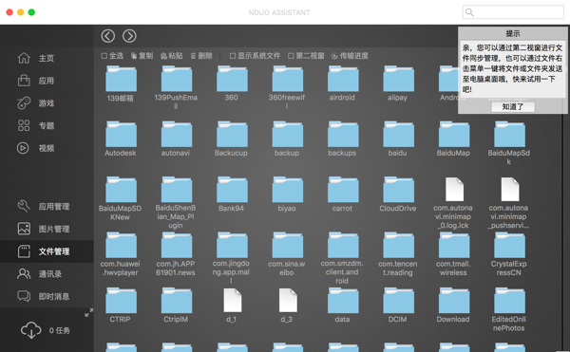Click the 复制 copy toolbar button
The height and width of the screenshot is (352, 570).
[x=142, y=56]
